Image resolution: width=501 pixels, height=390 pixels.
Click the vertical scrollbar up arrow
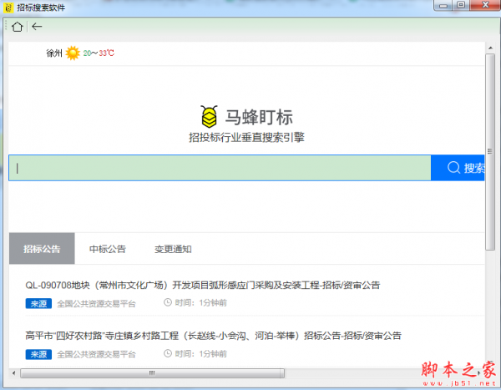[x=490, y=48]
